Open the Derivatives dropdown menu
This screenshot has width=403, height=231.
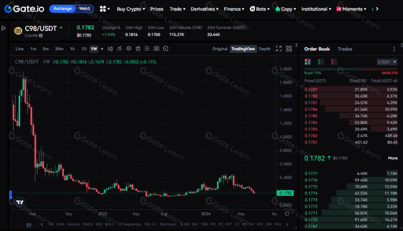pyautogui.click(x=205, y=9)
